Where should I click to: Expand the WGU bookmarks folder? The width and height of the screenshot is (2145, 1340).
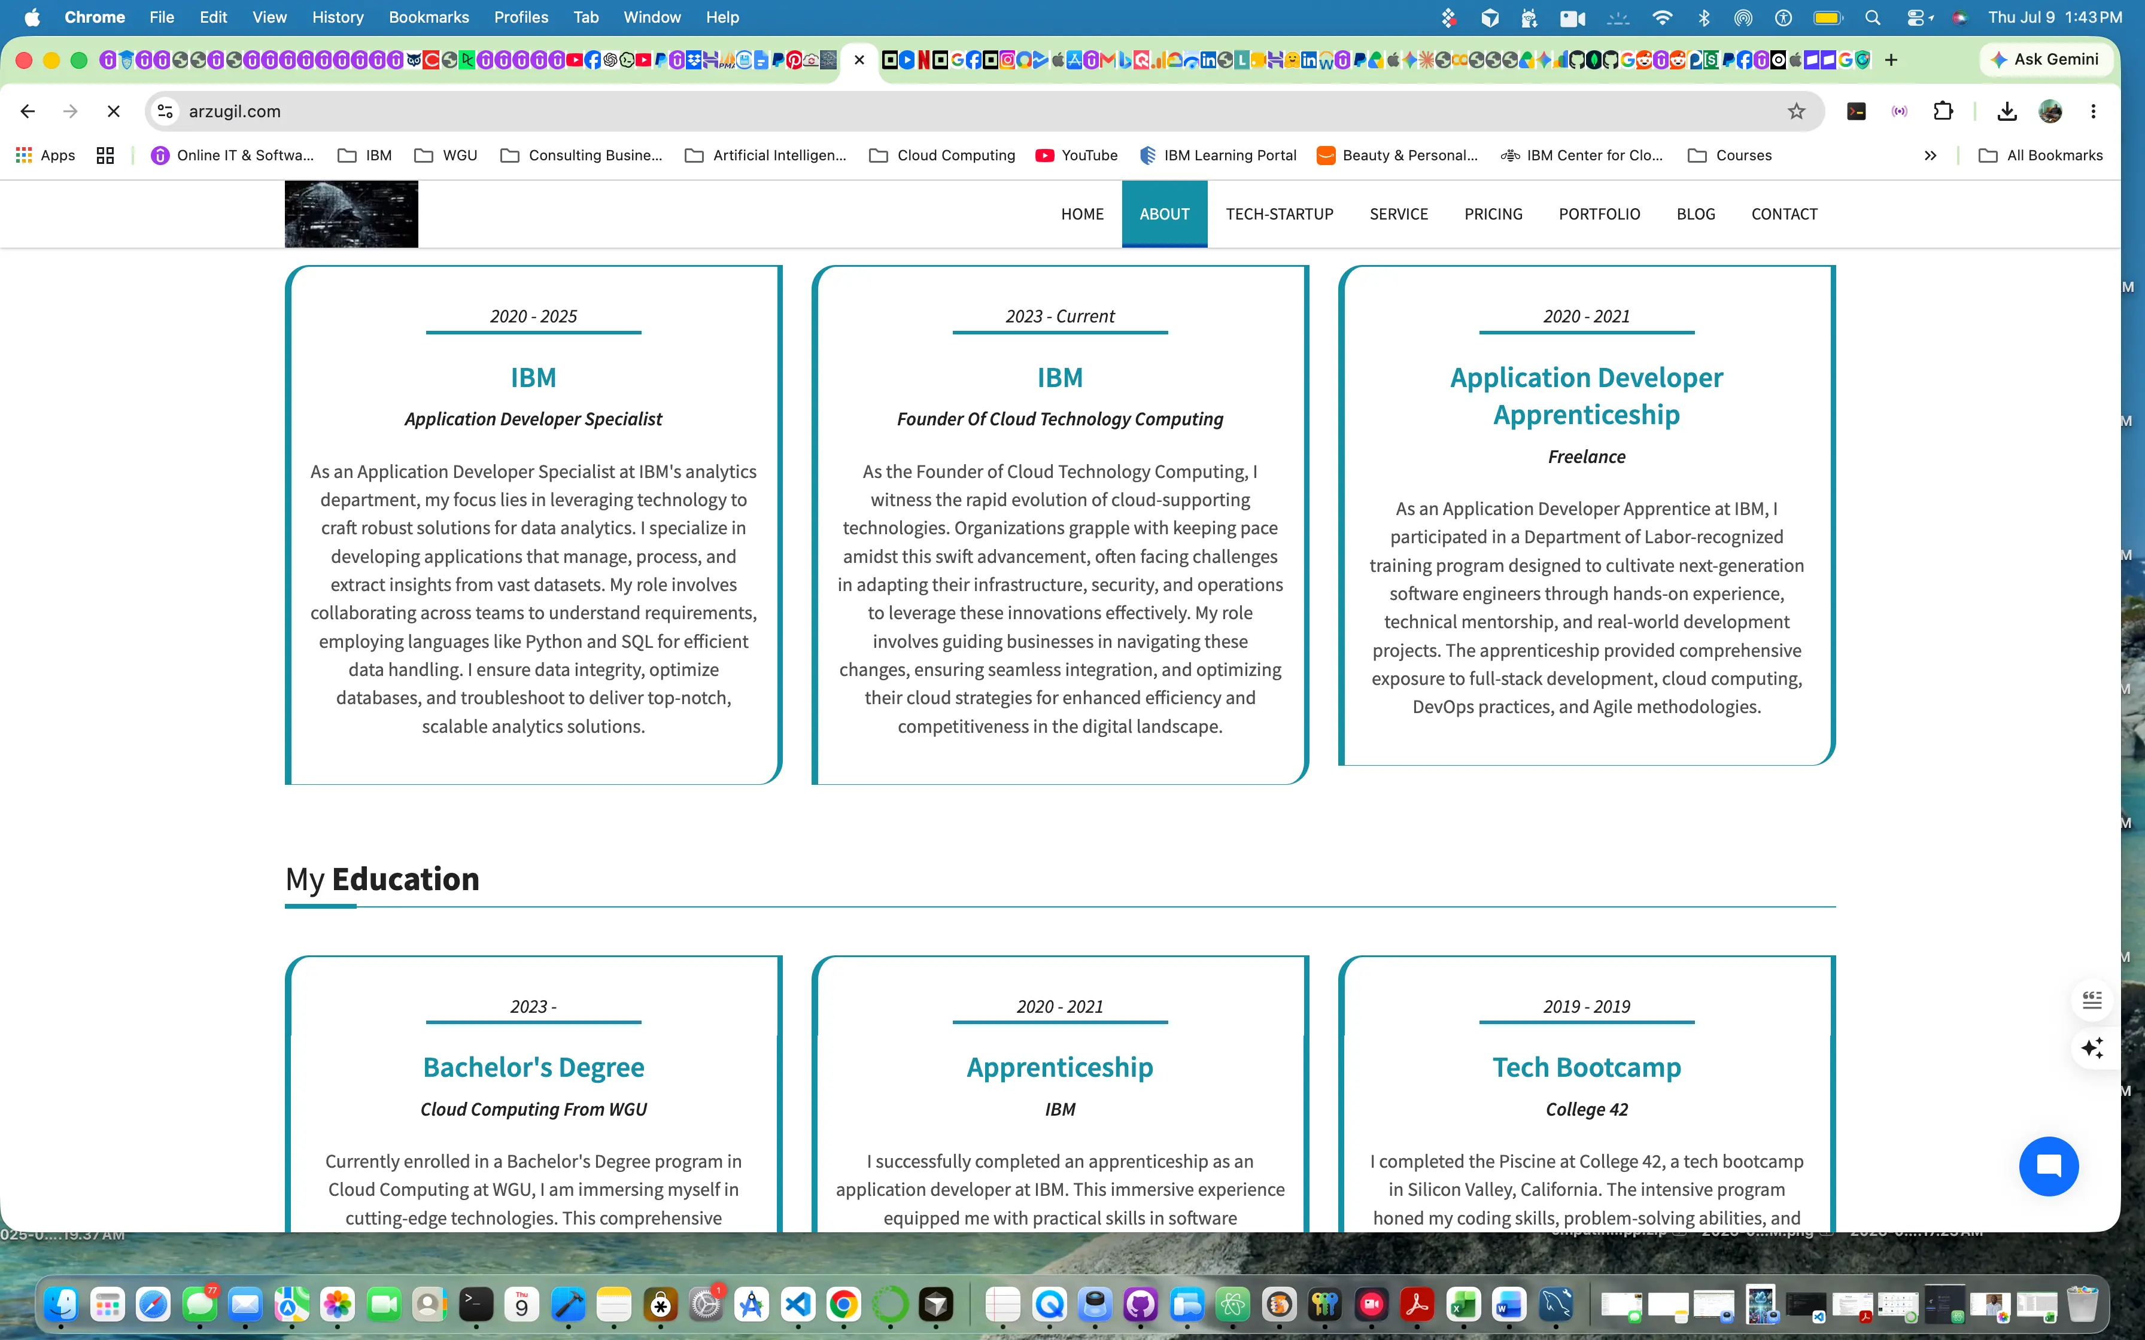446,155
